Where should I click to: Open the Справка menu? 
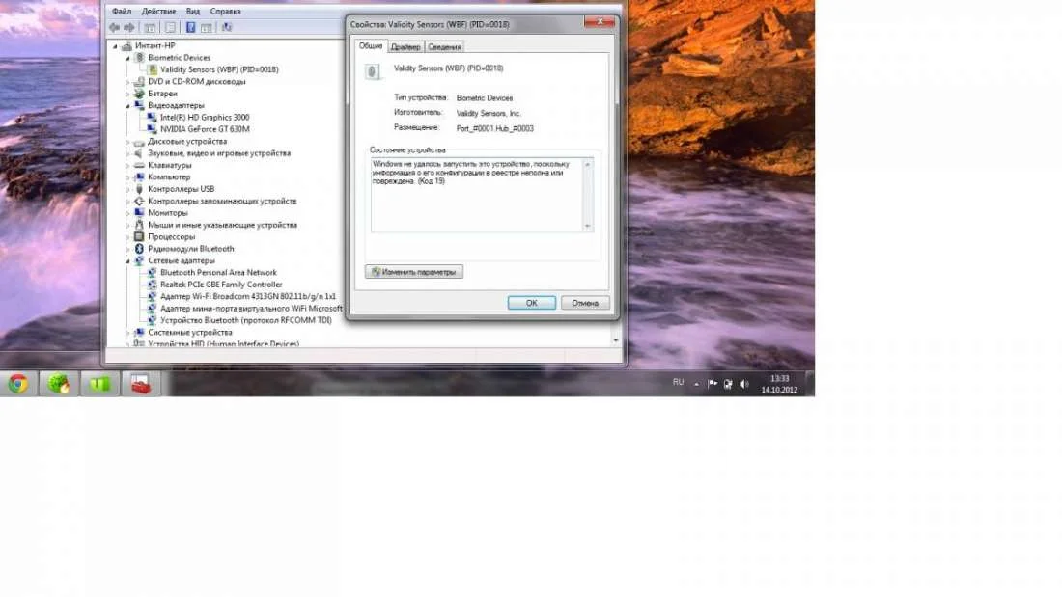226,12
